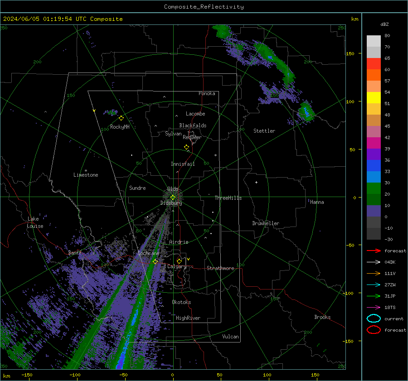The width and height of the screenshot is (408, 381).
Task: Click the Blackfalds town label
Action: point(193,125)
